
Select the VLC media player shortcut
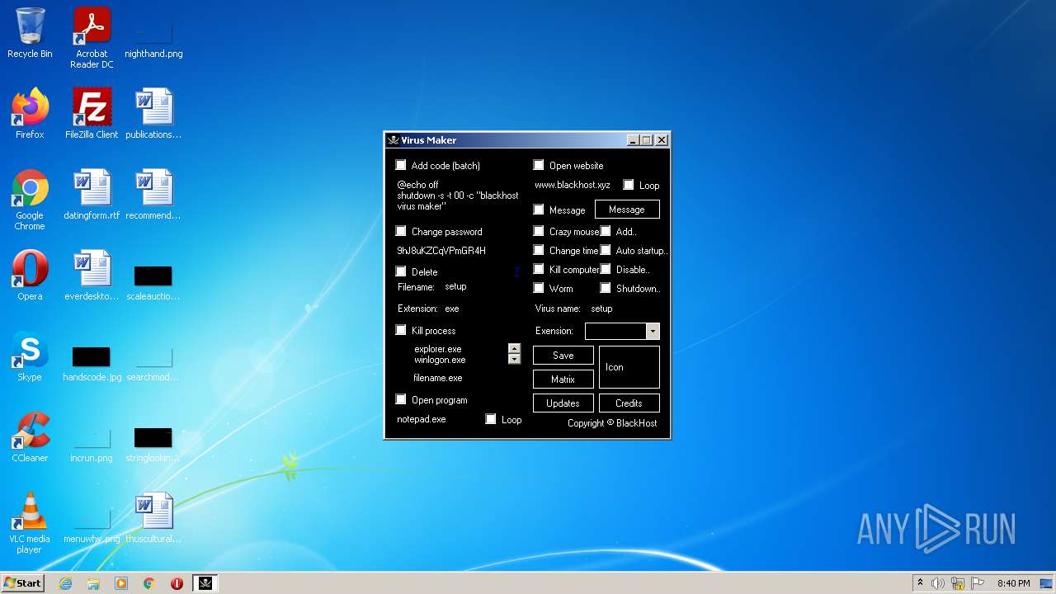30,524
